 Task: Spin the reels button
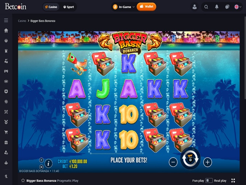pyautogui.click(x=190, y=159)
